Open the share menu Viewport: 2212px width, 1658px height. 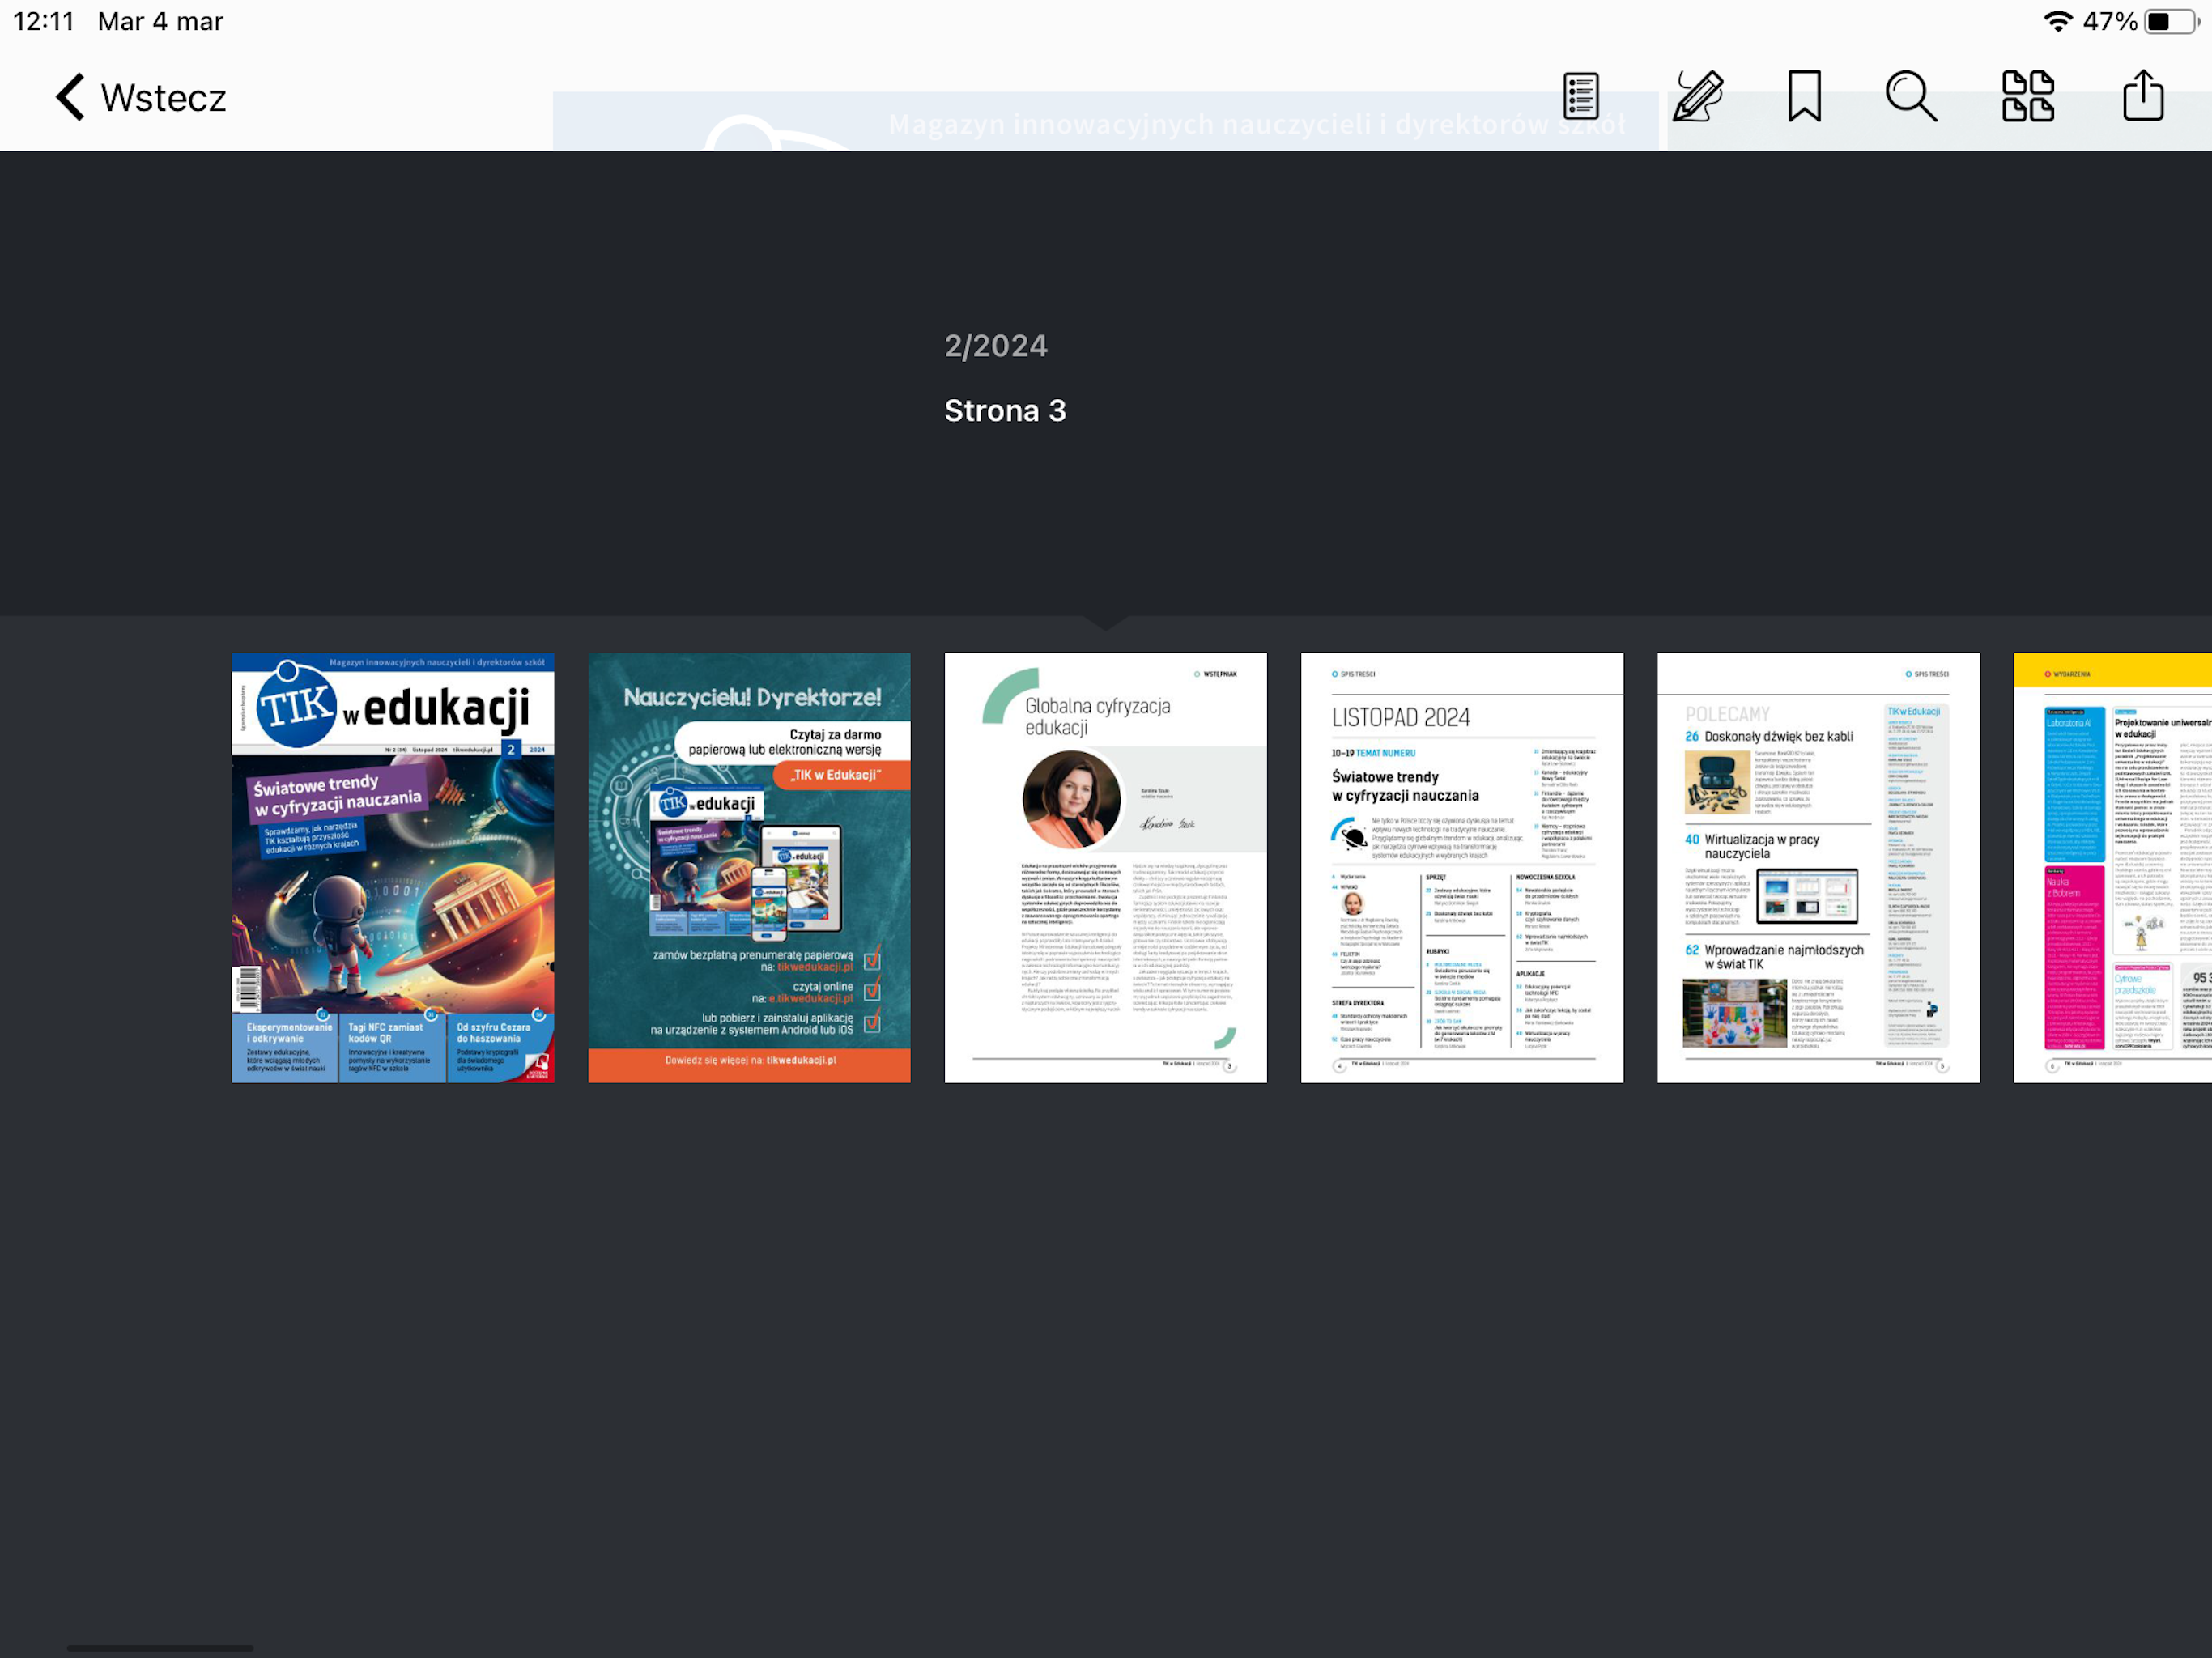pos(2143,96)
